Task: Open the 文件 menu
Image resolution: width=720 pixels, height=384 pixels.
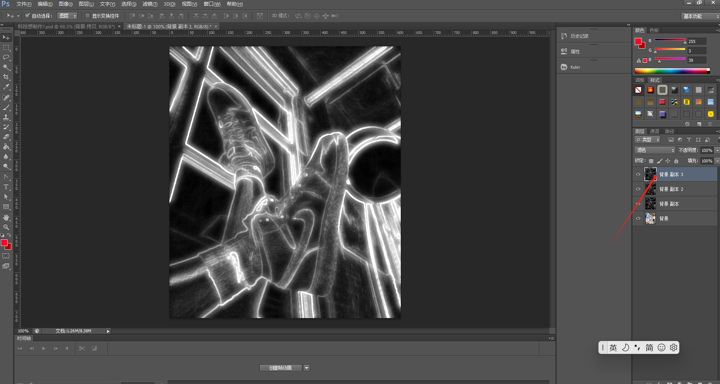Action: [24, 4]
